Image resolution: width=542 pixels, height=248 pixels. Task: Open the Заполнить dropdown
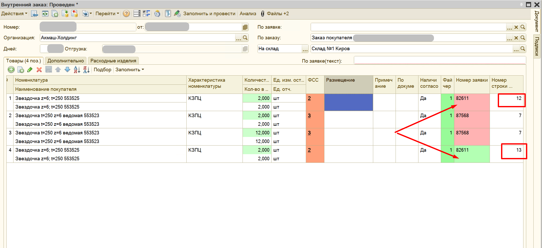coord(130,69)
